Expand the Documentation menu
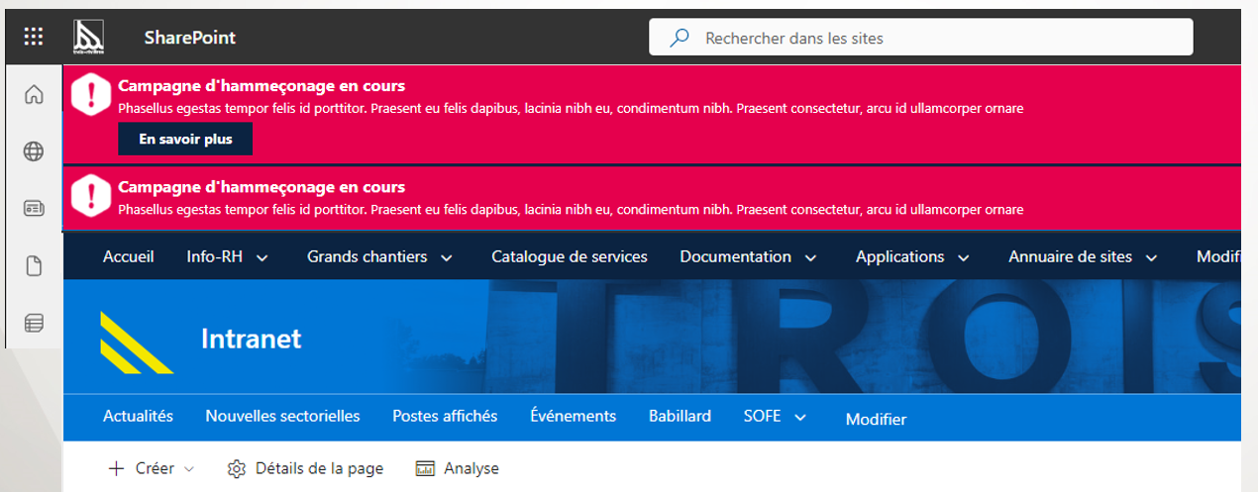Viewport: 1258px width, 492px height. tap(748, 256)
